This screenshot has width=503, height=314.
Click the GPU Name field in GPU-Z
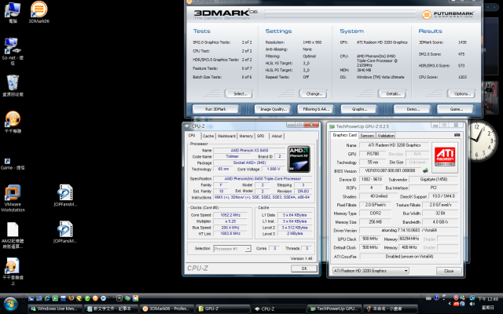394,145
